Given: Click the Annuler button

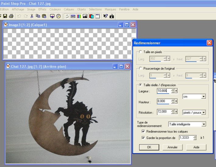Looking at the screenshot, I should [x=172, y=147].
